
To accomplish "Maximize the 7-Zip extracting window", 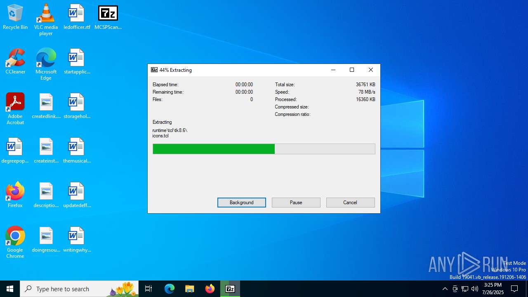I will (352, 70).
